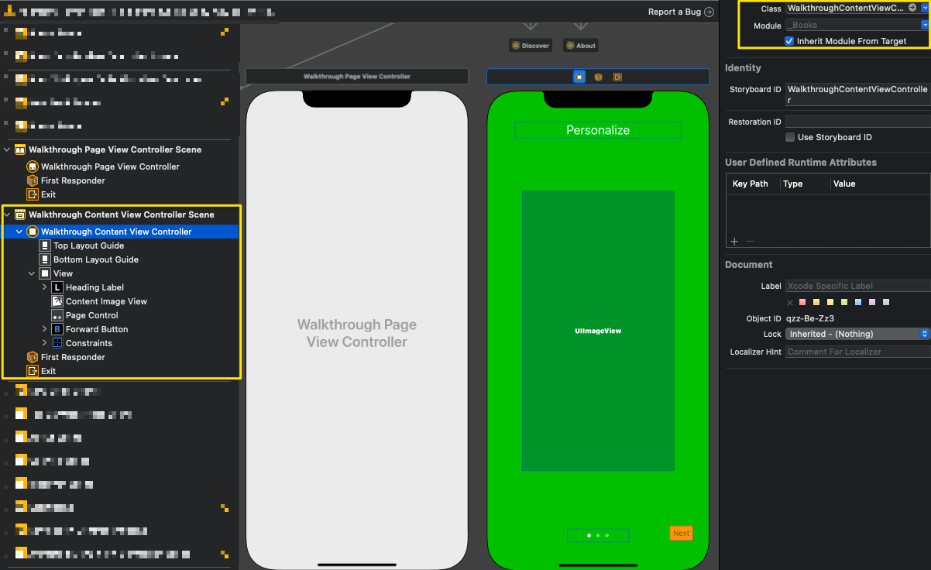Open the Class dropdown for WalkthroughContentViewC...
The image size is (931, 570).
(926, 8)
